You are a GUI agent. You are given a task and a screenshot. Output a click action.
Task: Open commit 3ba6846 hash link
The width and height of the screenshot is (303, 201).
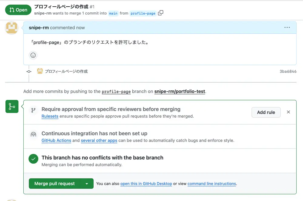[x=288, y=72]
